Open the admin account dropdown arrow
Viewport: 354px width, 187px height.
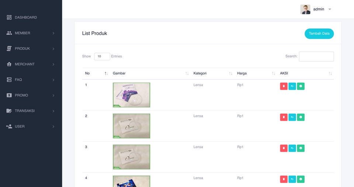point(330,9)
